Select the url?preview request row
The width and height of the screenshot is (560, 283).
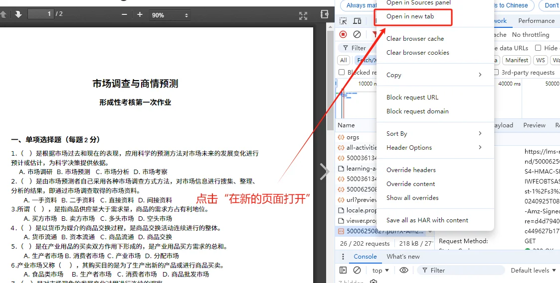(x=357, y=199)
